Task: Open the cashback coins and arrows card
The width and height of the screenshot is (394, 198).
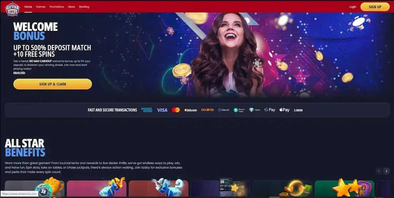Action: pyautogui.click(x=282, y=188)
